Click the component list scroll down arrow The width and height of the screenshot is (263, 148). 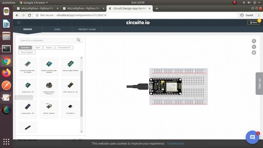(x=81, y=132)
